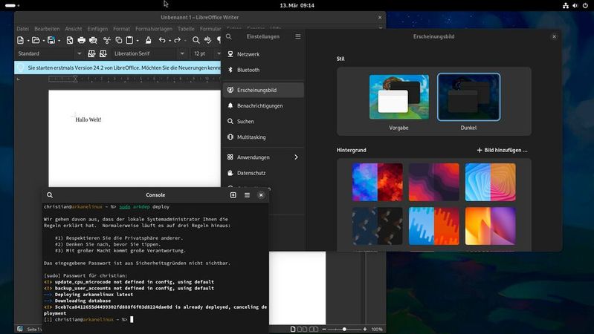Image resolution: width=594 pixels, height=334 pixels.
Task: Click the update selected style icon
Action: point(91,53)
